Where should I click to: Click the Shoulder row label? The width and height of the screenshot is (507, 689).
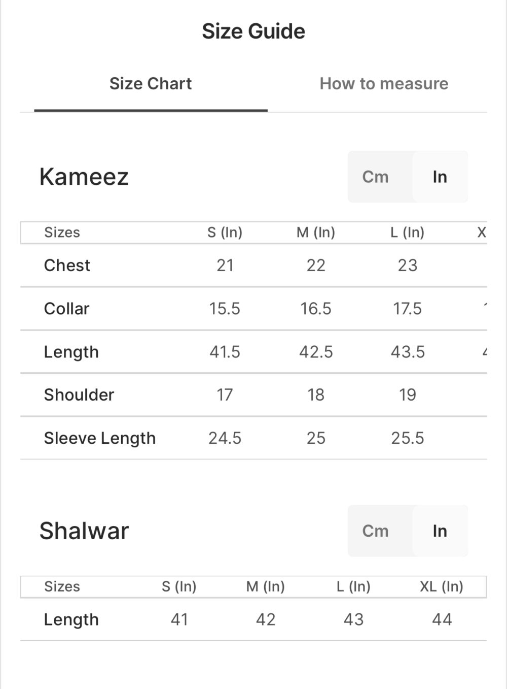click(79, 395)
